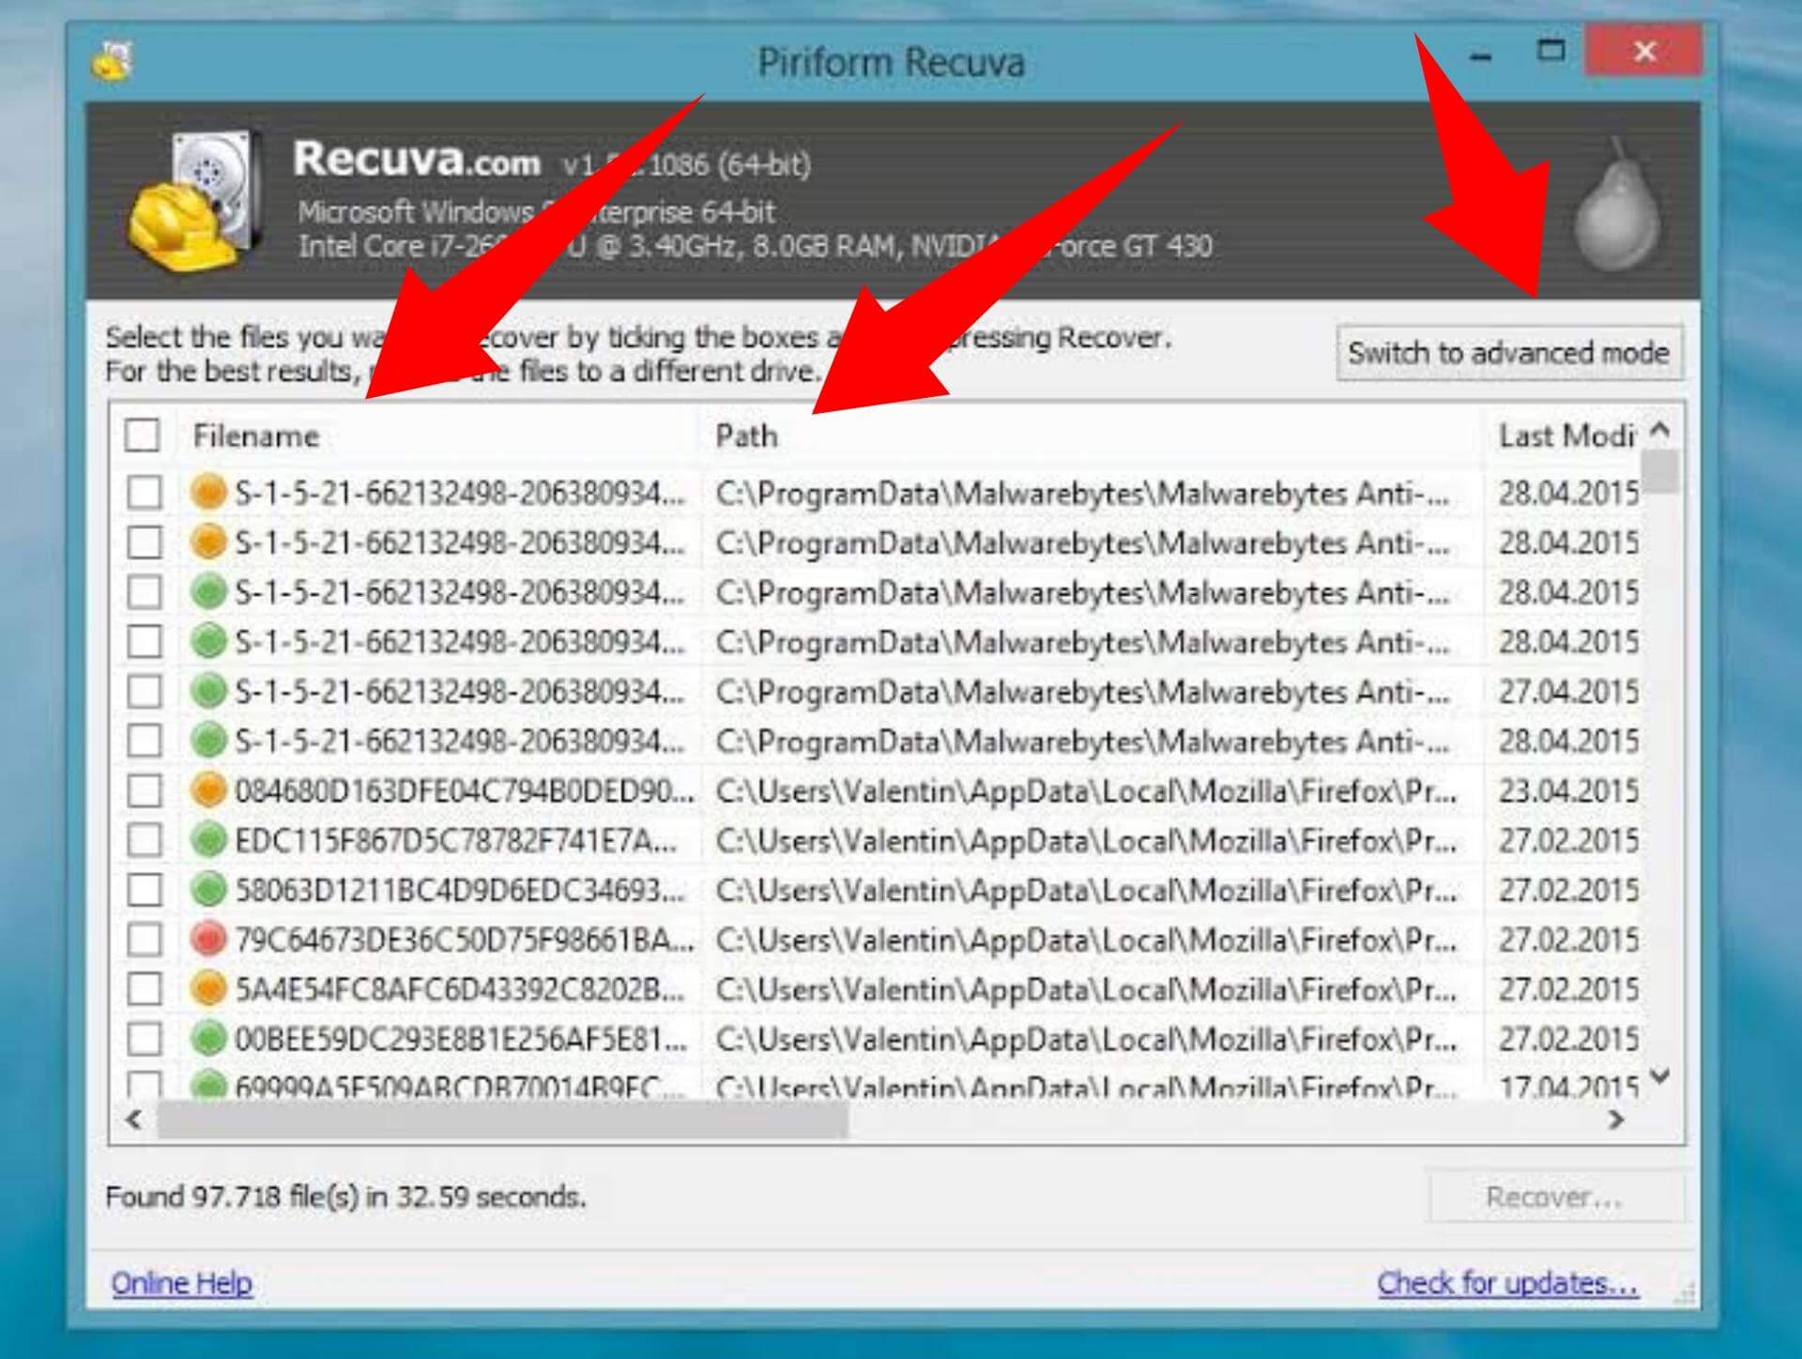The width and height of the screenshot is (1802, 1359).
Task: Select filename EDC115F867D5C78782F741E7A...
Action: (x=456, y=841)
